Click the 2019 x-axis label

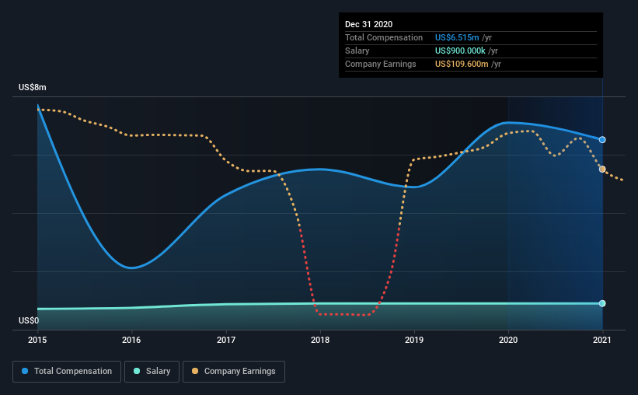coord(414,340)
